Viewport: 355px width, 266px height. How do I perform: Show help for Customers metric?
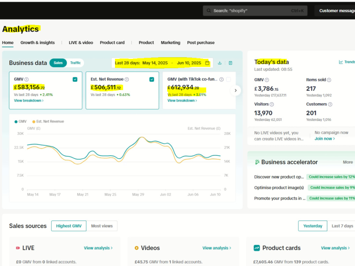(x=330, y=104)
